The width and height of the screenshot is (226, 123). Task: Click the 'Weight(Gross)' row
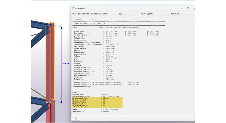click(94, 54)
